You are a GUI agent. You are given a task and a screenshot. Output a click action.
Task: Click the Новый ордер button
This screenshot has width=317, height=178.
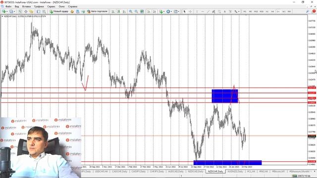[59, 11]
